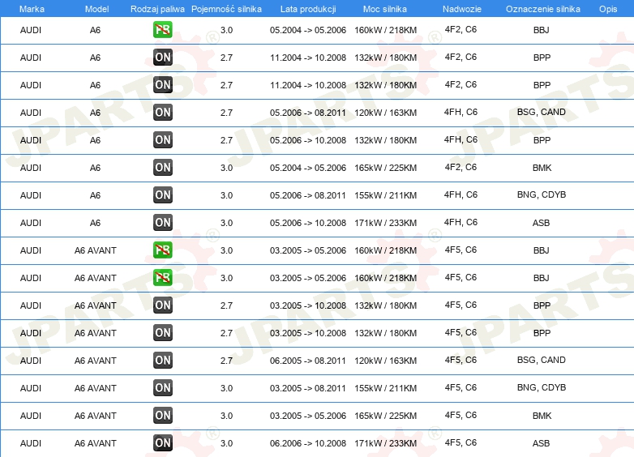Image resolution: width=634 pixels, height=457 pixels.
Task: Select engine code BNG, CDYB in A6 AVANT row
Action: 542,387
